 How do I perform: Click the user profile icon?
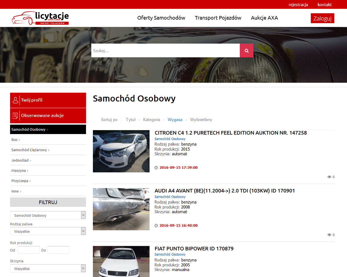coord(15,100)
